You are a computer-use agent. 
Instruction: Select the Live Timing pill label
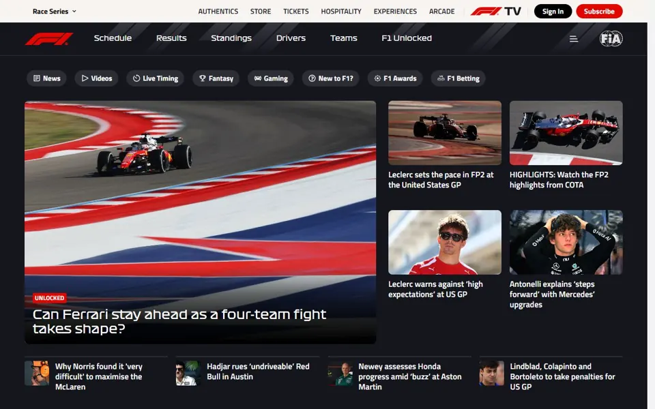click(x=160, y=78)
